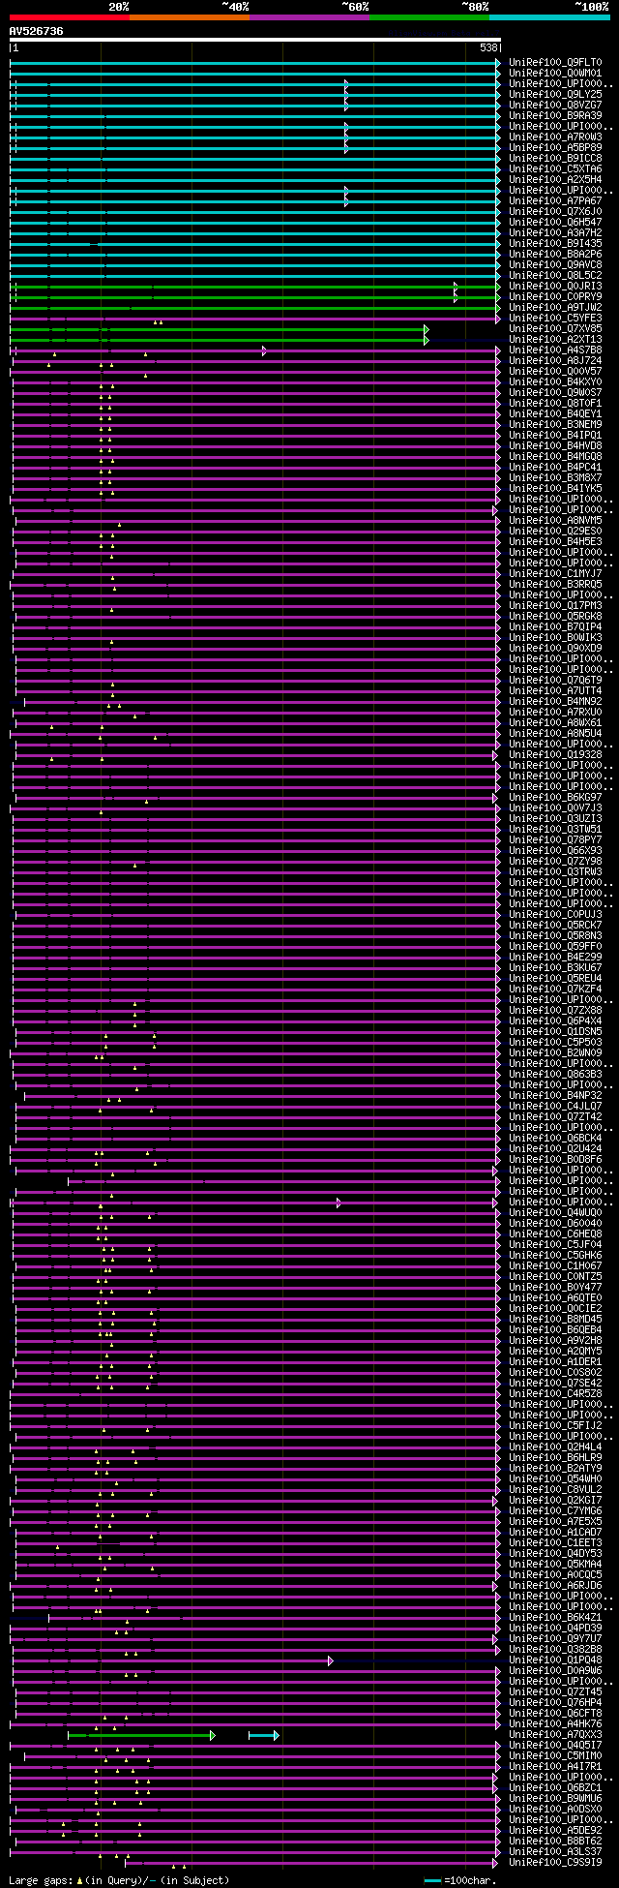Viewport: 619px width, 1888px height.
Task: Click the UniRef100_B4KXY0 label
Action: 555,381
